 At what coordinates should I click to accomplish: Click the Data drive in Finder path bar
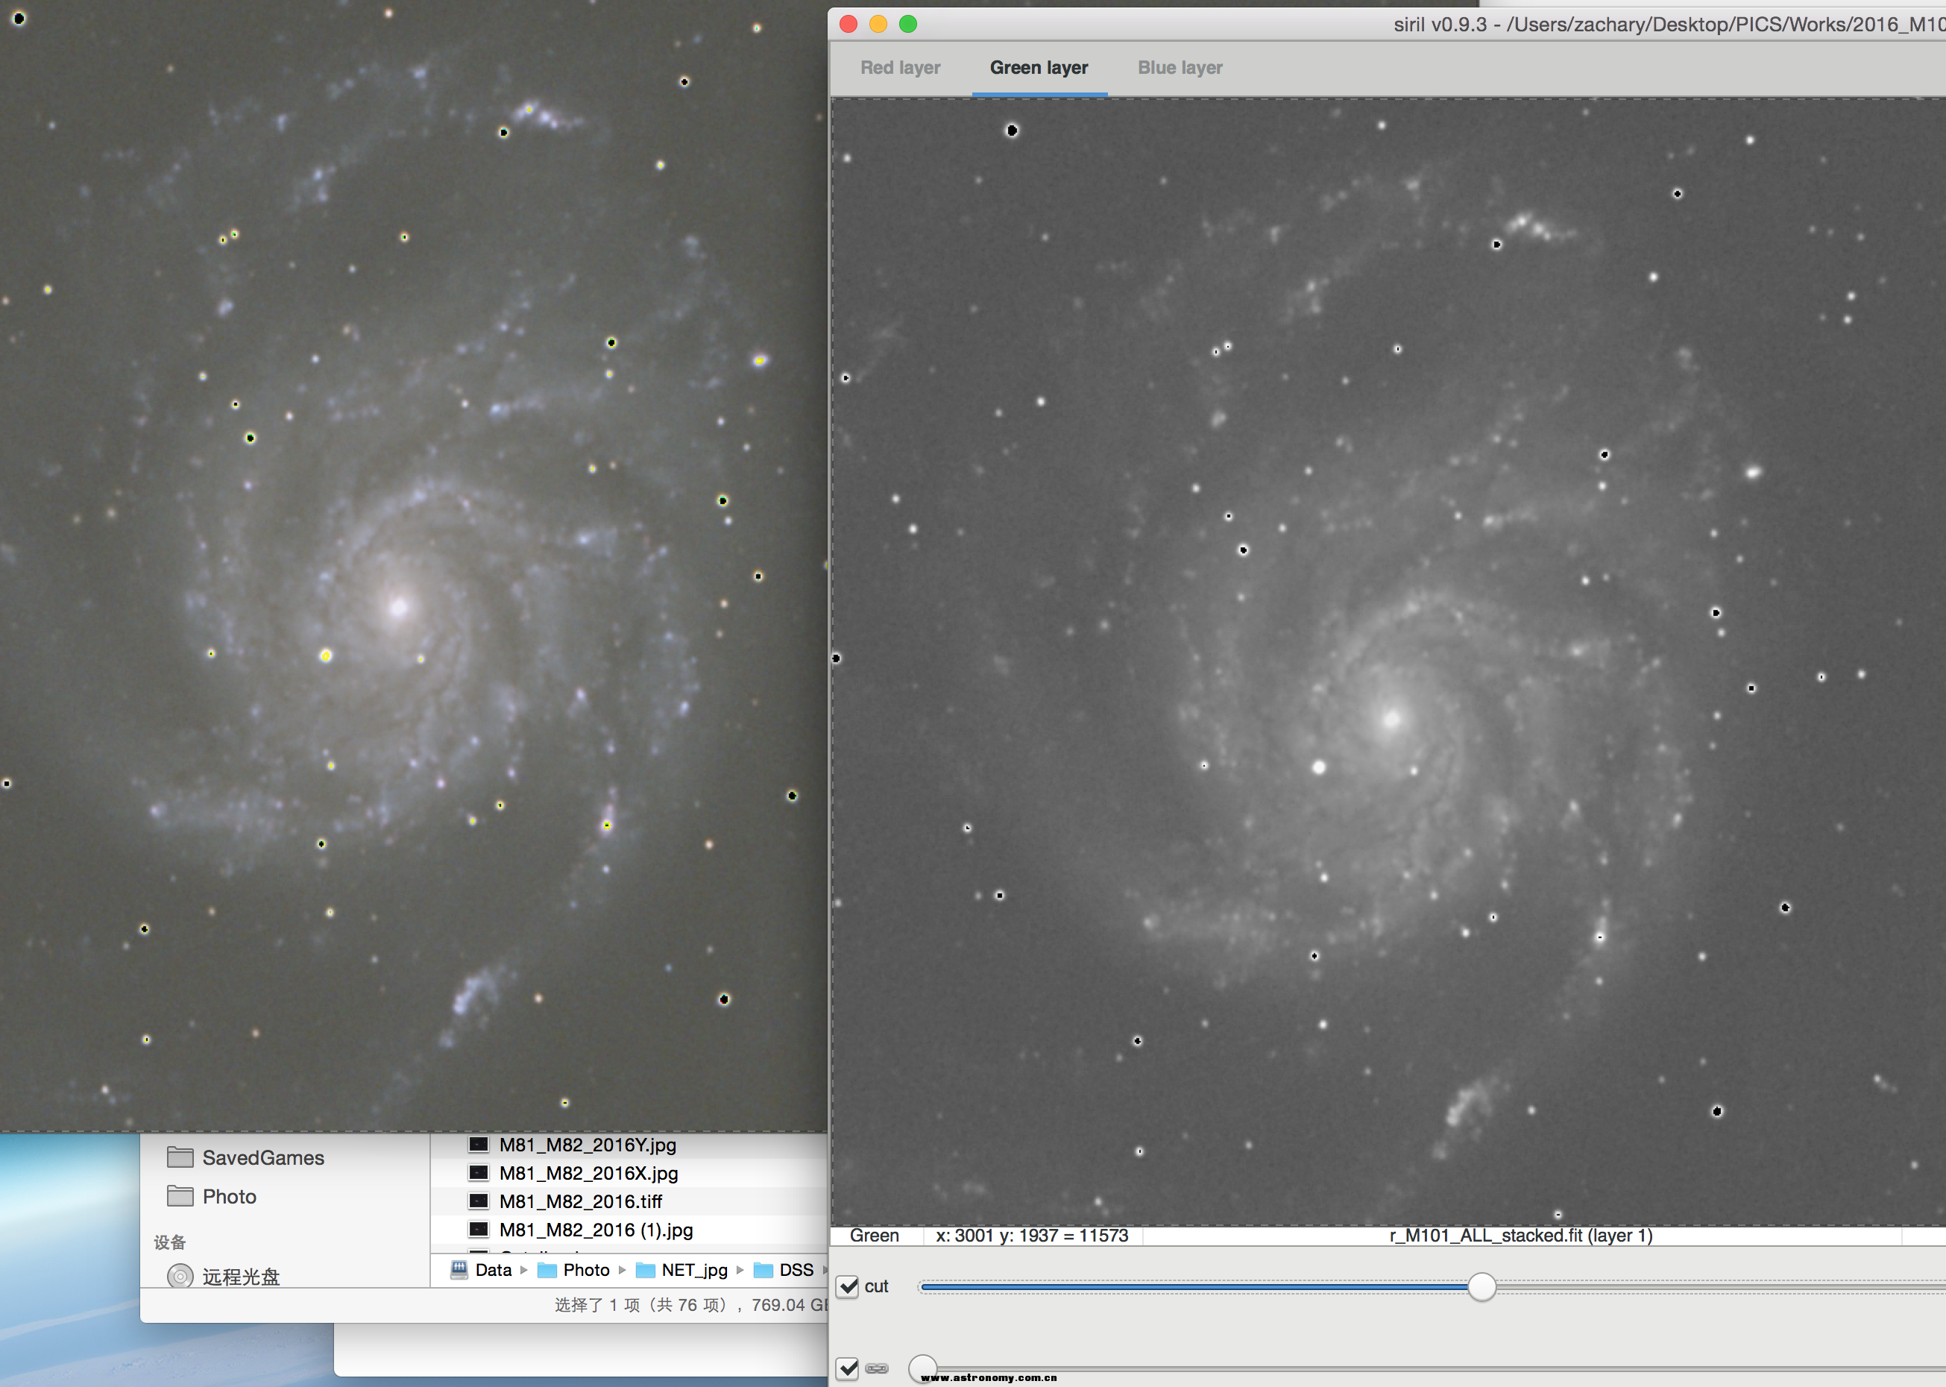[481, 1270]
